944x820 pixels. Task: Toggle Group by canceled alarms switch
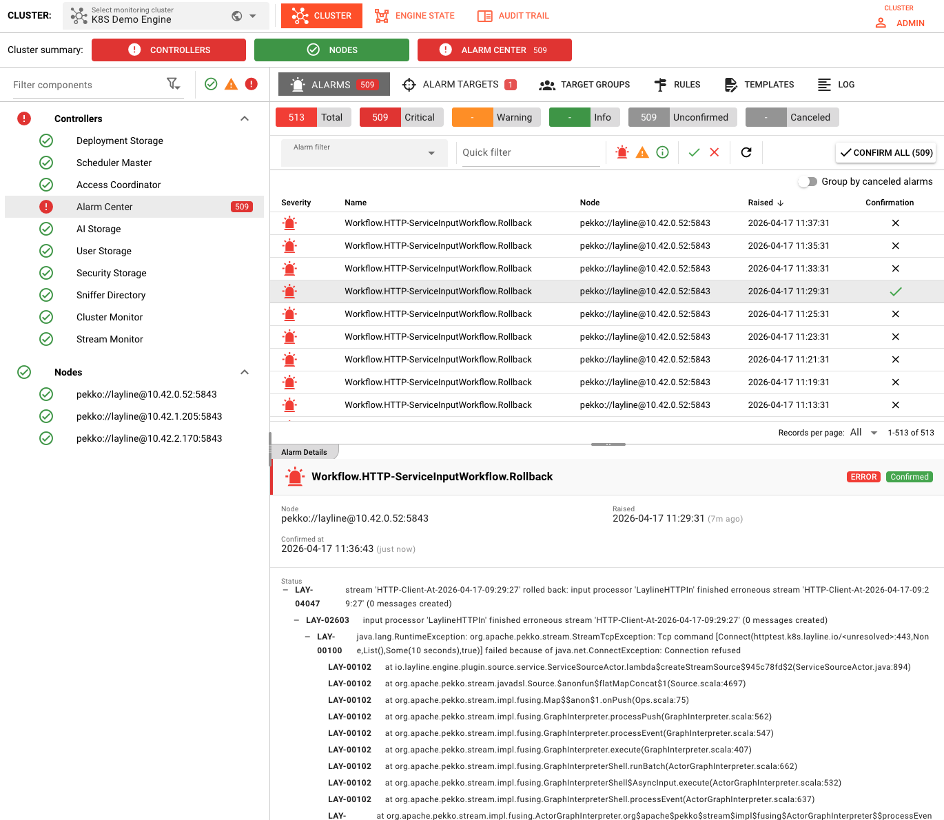click(808, 181)
